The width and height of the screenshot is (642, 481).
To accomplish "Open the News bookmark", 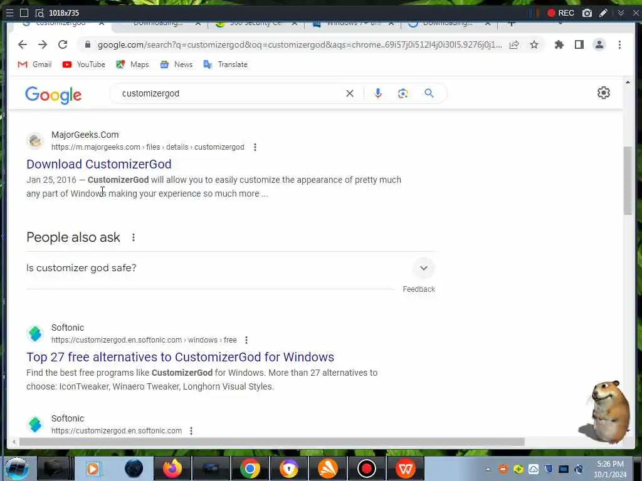I will pos(176,65).
